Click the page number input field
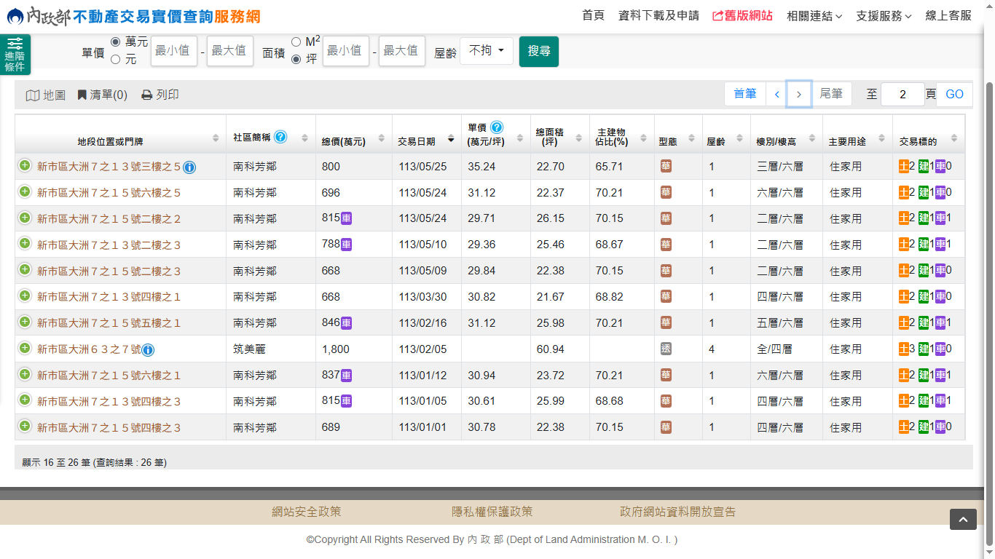 pos(902,95)
